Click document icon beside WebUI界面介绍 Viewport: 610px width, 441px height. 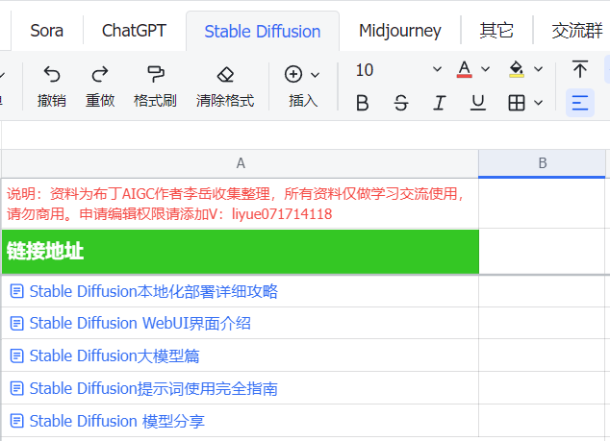click(16, 323)
